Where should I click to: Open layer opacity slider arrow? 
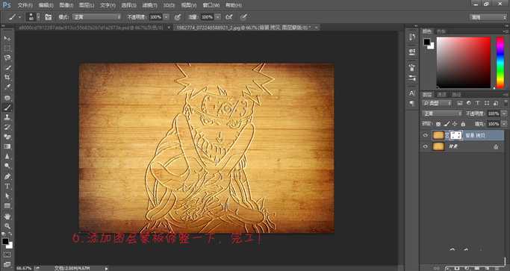[505, 113]
